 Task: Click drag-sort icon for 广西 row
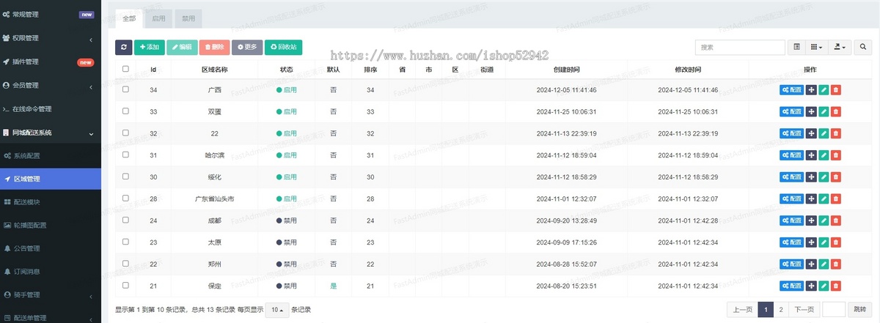point(811,90)
